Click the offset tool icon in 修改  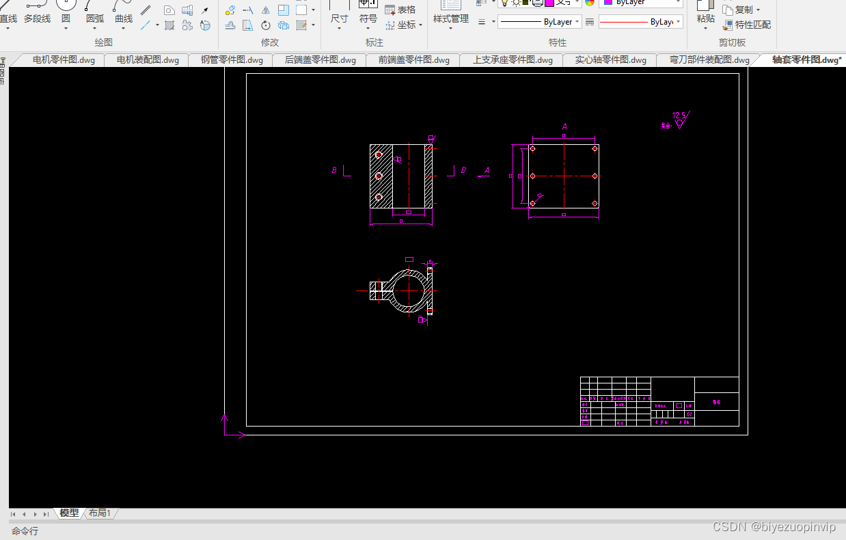click(x=230, y=25)
